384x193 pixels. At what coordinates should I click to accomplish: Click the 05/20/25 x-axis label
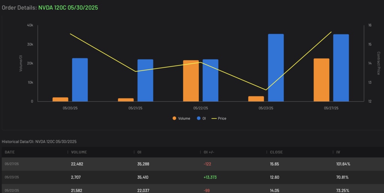70,108
